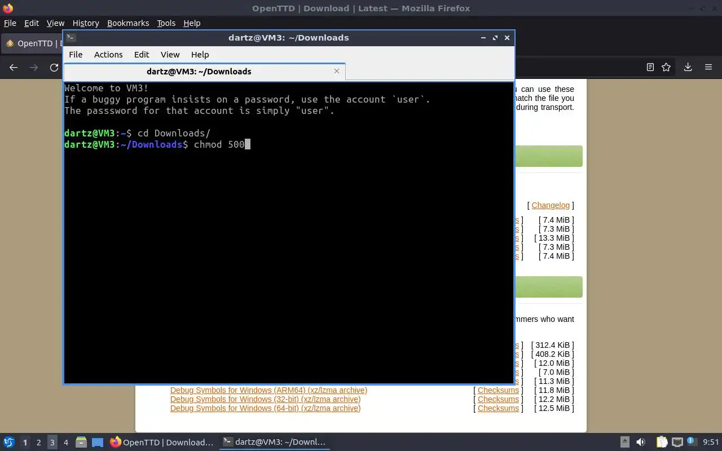Open the terminal Actions menu
Image resolution: width=722 pixels, height=451 pixels.
(108, 55)
